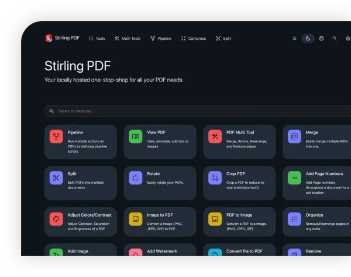Click the Pipeline branch icon in navbar
This screenshot has width=351, height=277.
(x=153, y=39)
